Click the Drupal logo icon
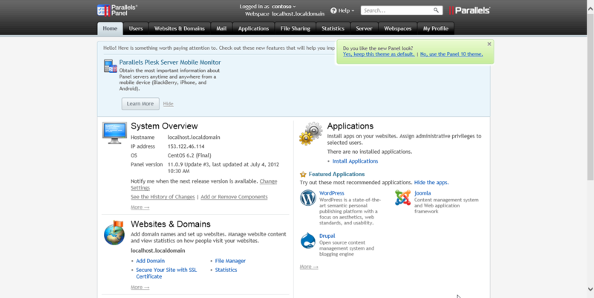This screenshot has height=298, width=594. point(308,240)
